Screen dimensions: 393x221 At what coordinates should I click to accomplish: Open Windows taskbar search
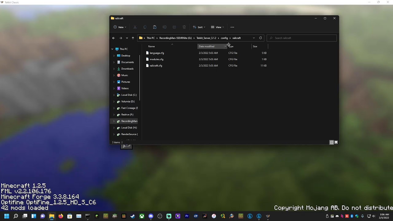(16, 216)
